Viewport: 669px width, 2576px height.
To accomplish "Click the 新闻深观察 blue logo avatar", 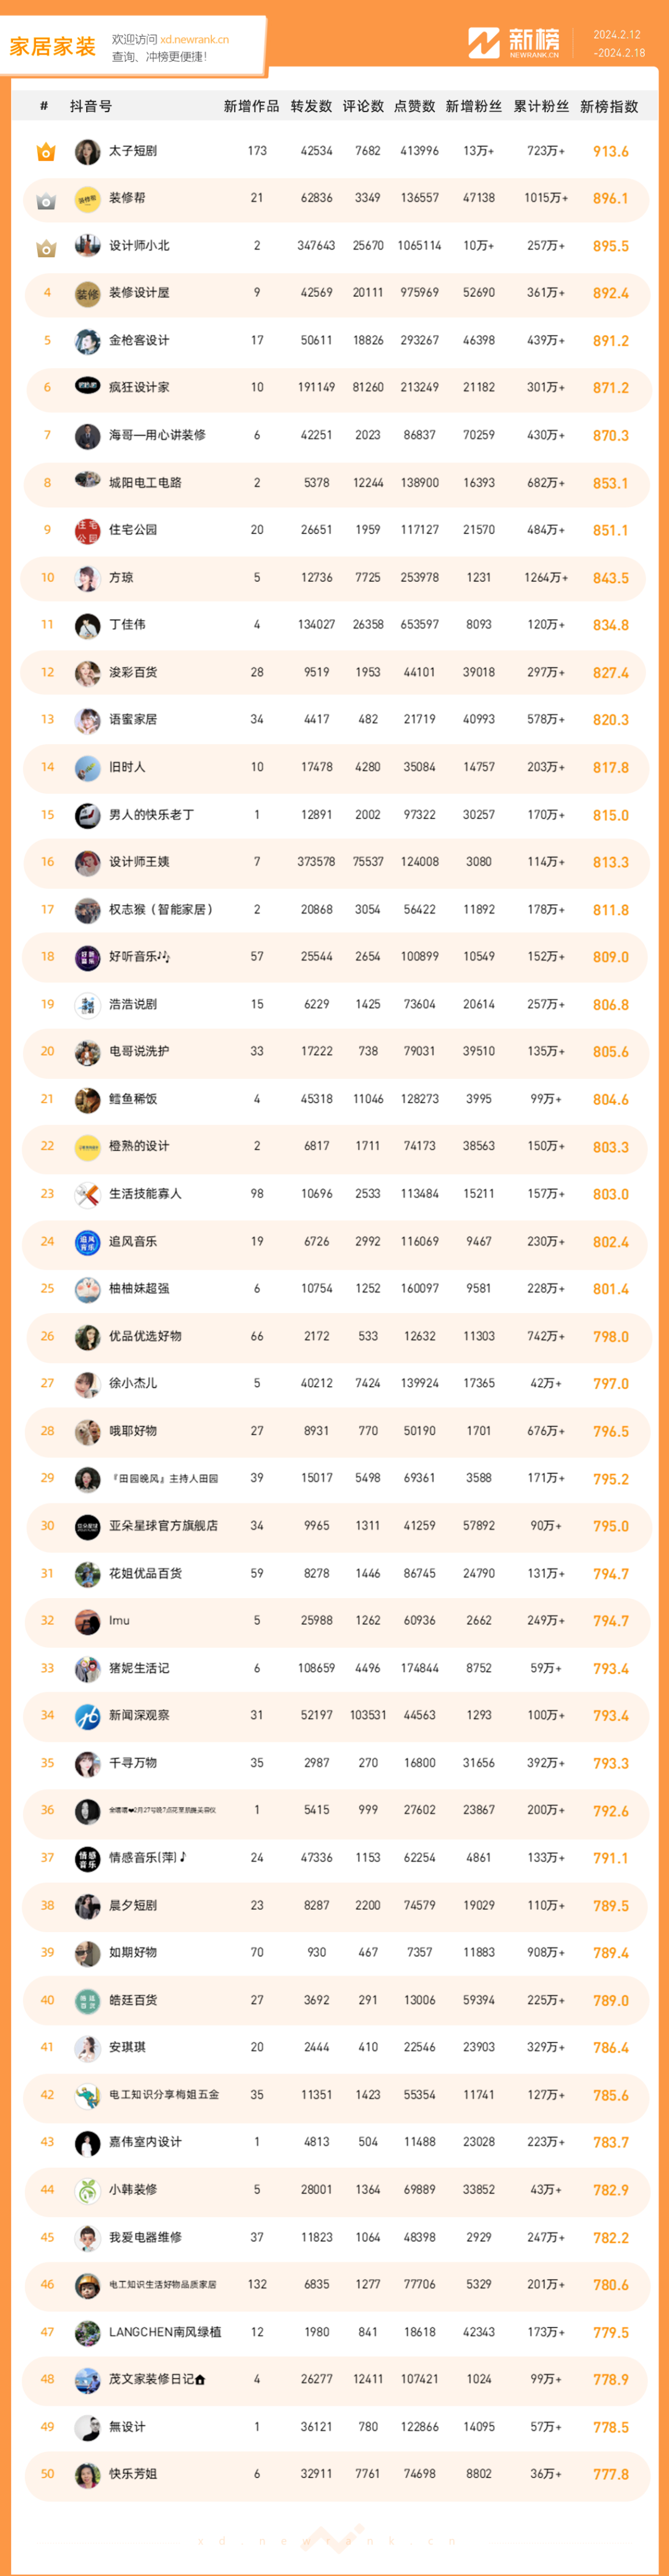I will (88, 1716).
